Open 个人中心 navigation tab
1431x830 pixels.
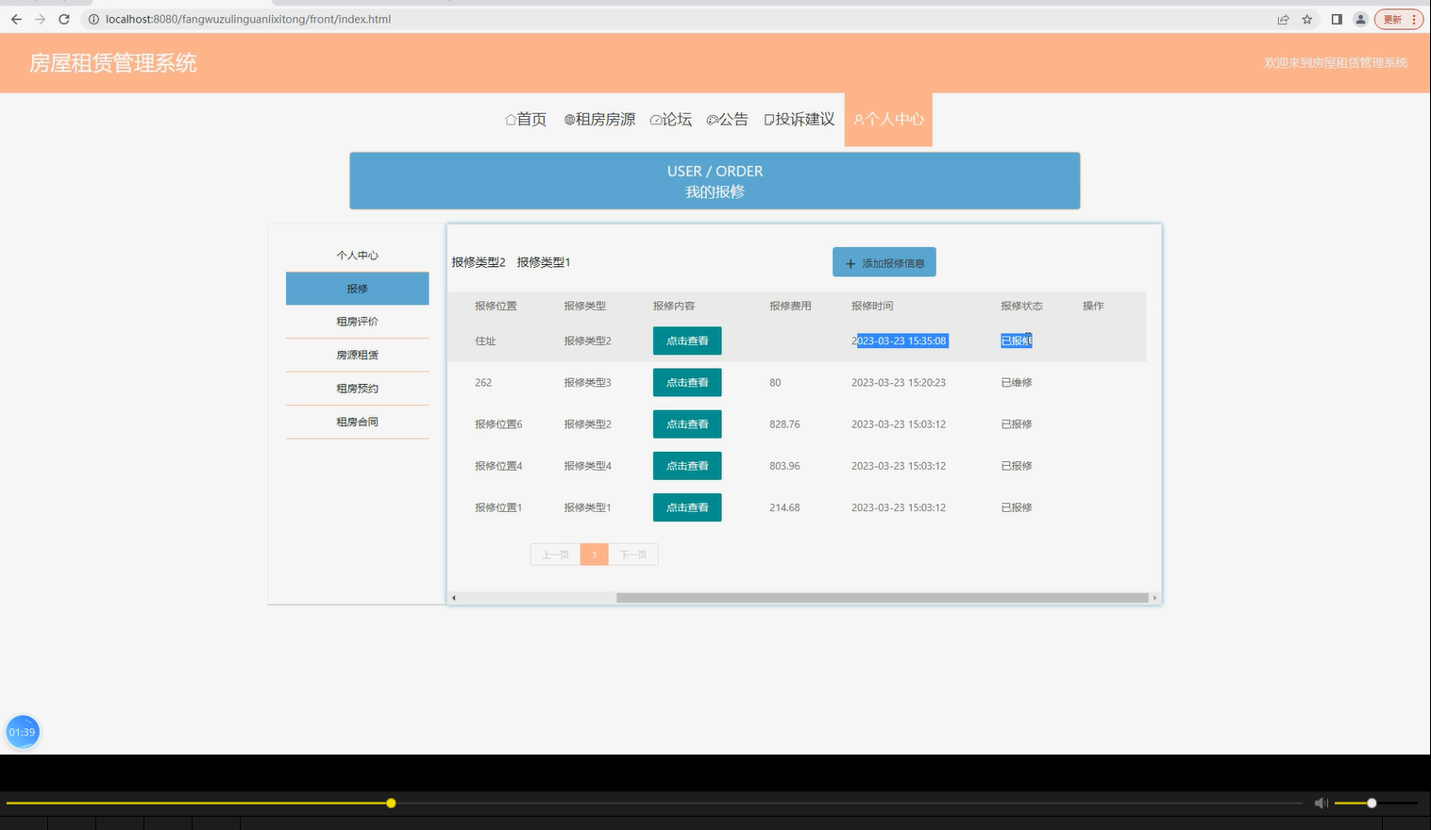coord(888,120)
